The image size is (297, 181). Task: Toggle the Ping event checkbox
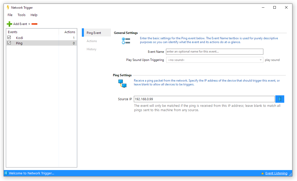tap(9, 43)
